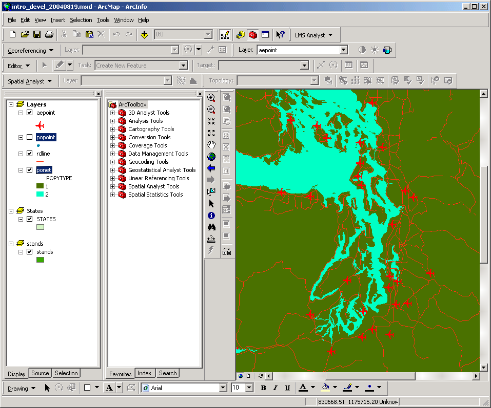Click the Full Extent globe icon

click(211, 156)
